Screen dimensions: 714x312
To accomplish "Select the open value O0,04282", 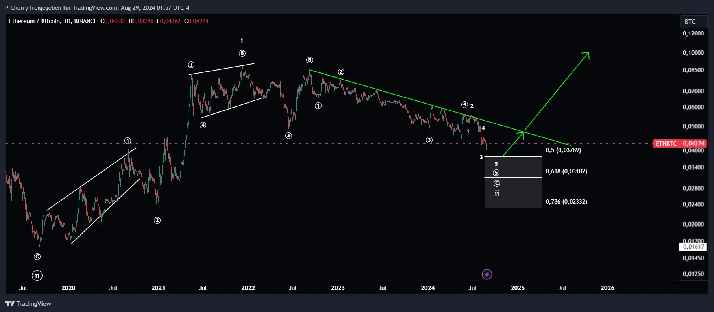I will point(113,21).
